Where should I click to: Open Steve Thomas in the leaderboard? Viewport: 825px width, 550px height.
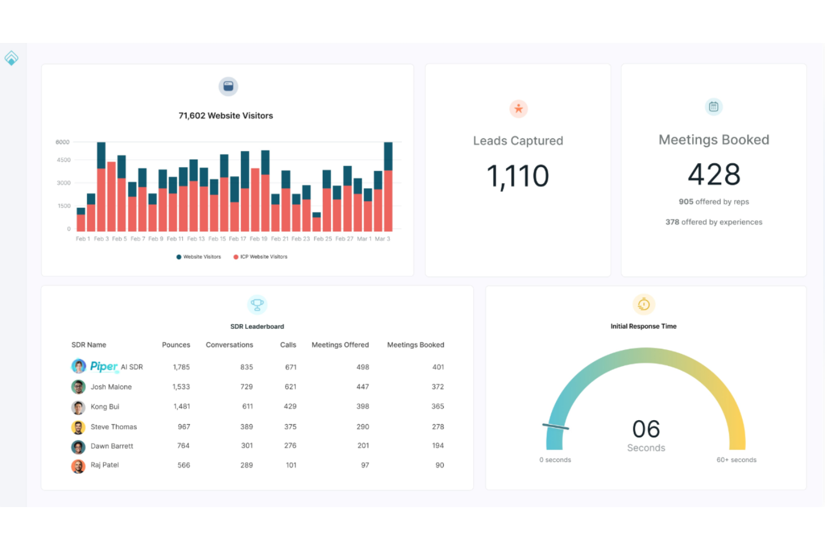point(114,427)
